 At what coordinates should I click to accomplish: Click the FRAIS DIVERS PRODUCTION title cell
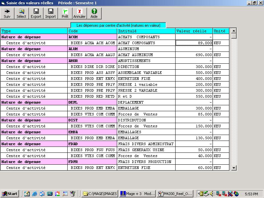(146, 162)
